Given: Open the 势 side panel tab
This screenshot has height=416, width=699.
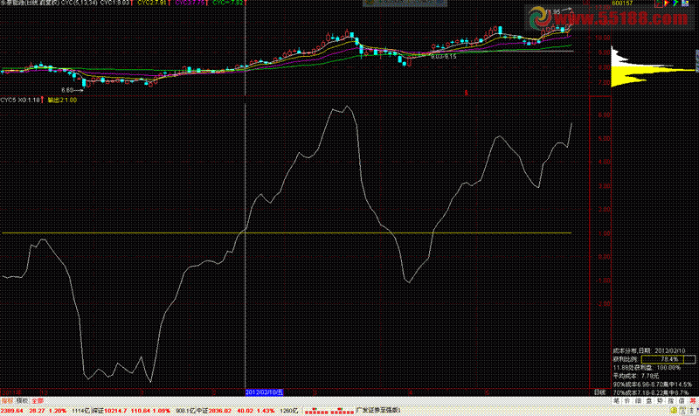Looking at the screenshot, I should click(x=661, y=401).
